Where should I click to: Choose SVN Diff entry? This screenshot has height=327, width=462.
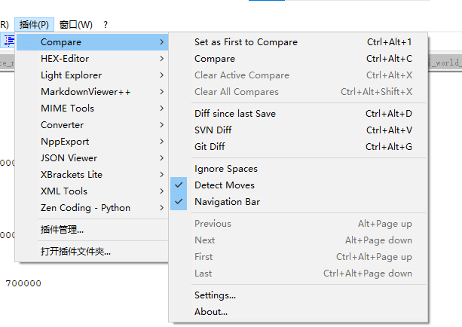point(213,130)
